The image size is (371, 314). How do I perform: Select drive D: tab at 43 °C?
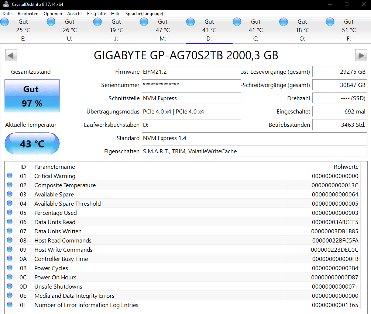209,30
